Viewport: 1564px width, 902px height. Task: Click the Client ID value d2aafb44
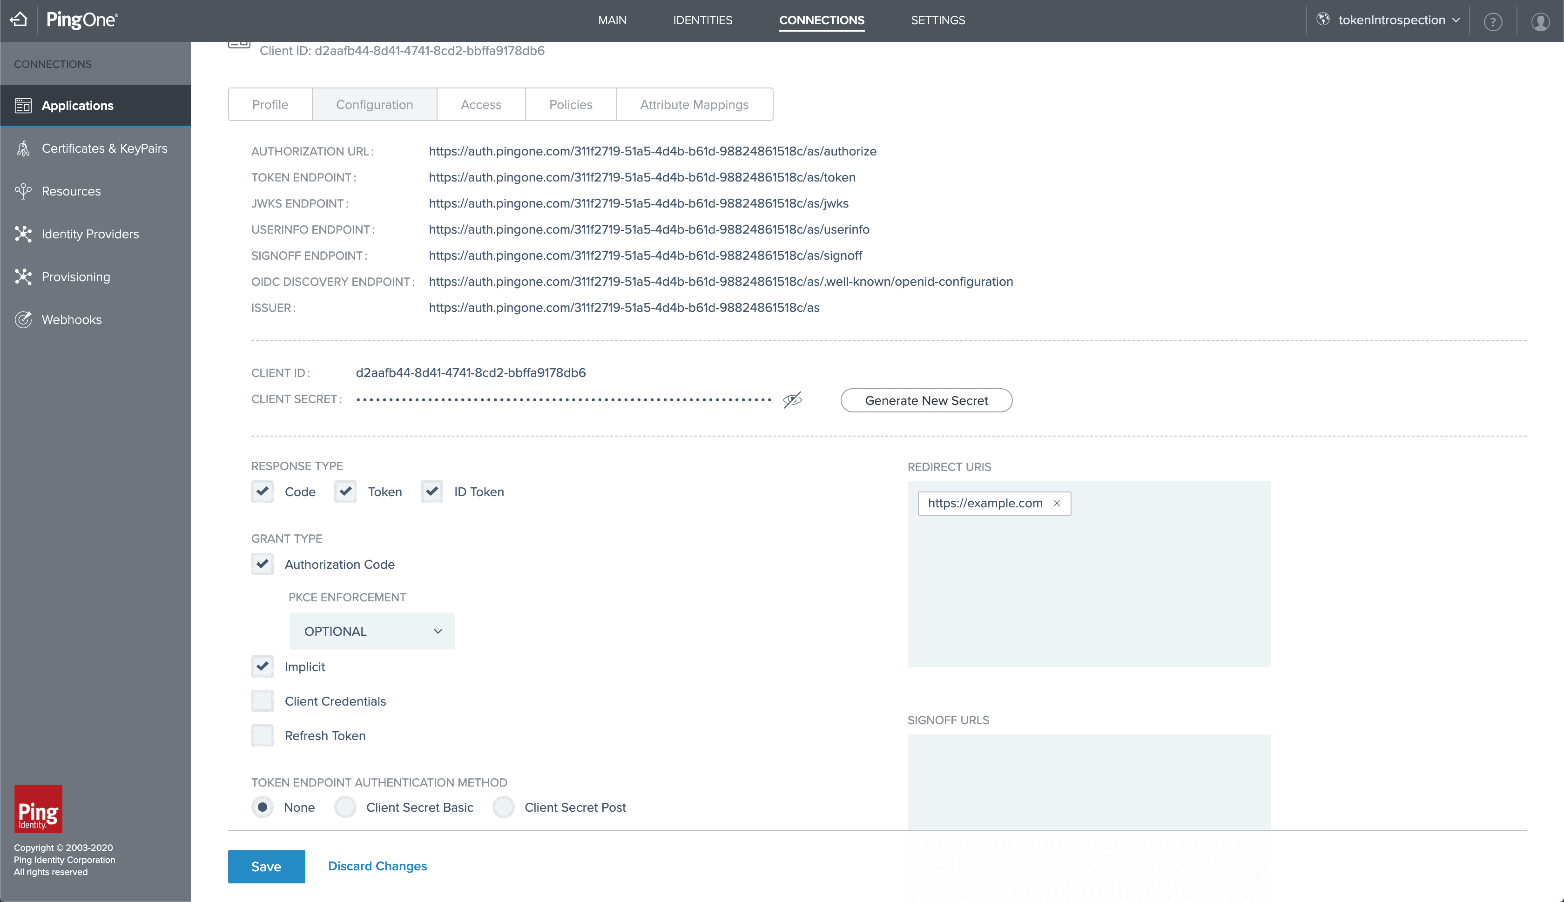[471, 373]
